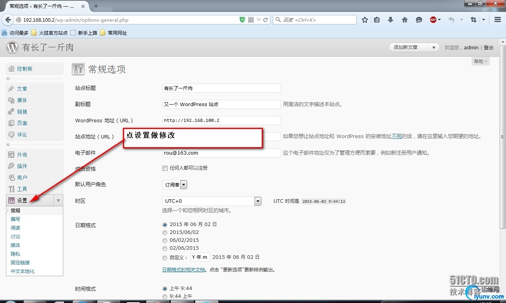
Task: Open the dropdown arrow beside the ABP icon
Action: (439, 20)
